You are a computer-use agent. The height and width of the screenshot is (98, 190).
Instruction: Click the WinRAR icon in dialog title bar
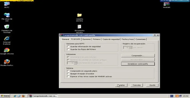(61, 35)
